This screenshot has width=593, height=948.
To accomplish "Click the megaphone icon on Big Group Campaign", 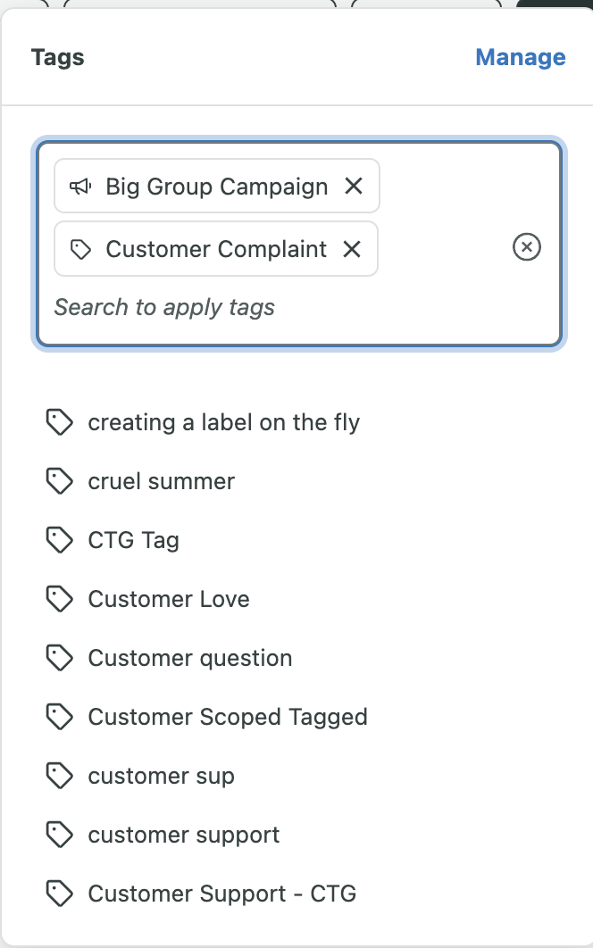I will point(80,187).
